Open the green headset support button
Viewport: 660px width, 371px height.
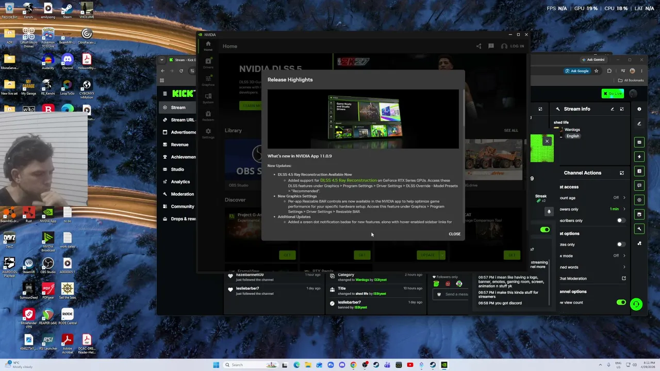tap(636, 304)
